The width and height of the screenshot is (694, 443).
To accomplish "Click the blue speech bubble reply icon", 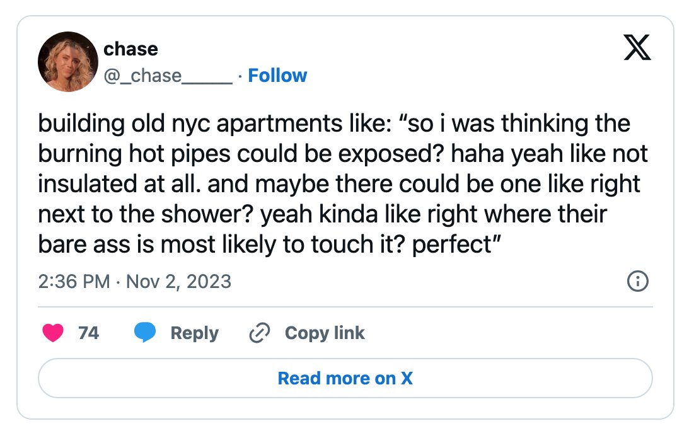I will pyautogui.click(x=145, y=333).
